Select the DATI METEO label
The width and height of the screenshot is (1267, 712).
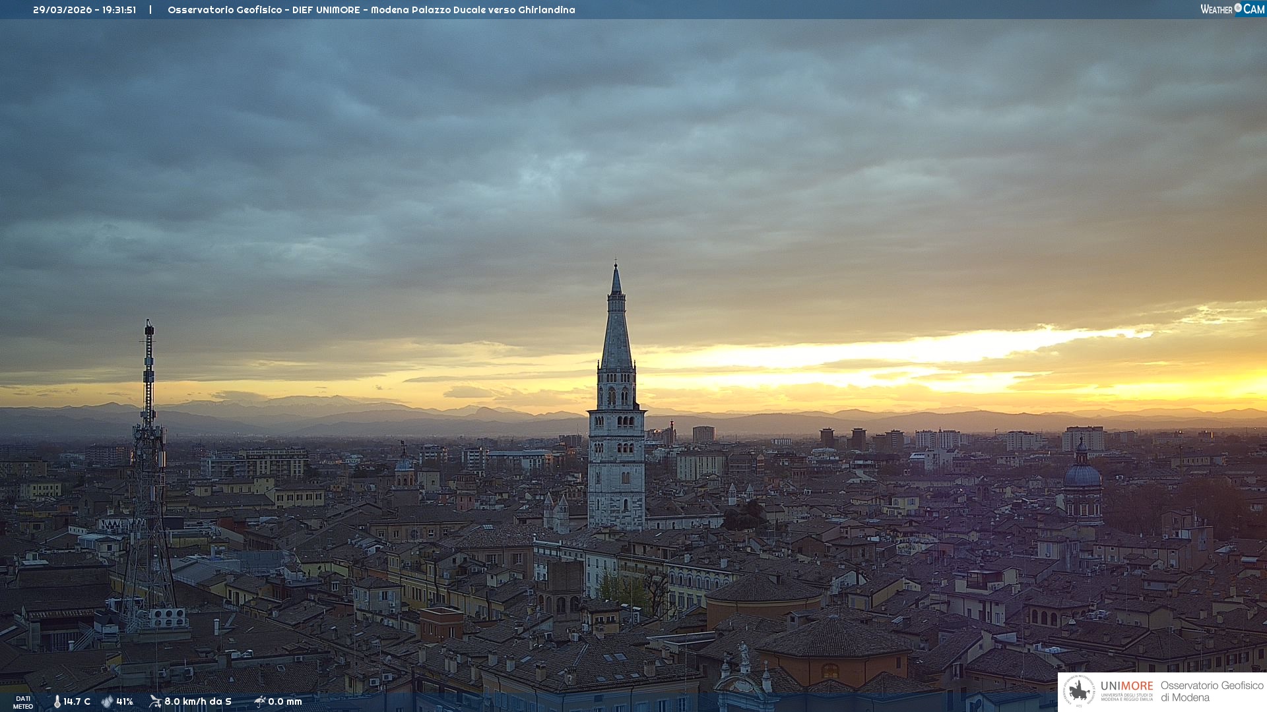coord(23,702)
